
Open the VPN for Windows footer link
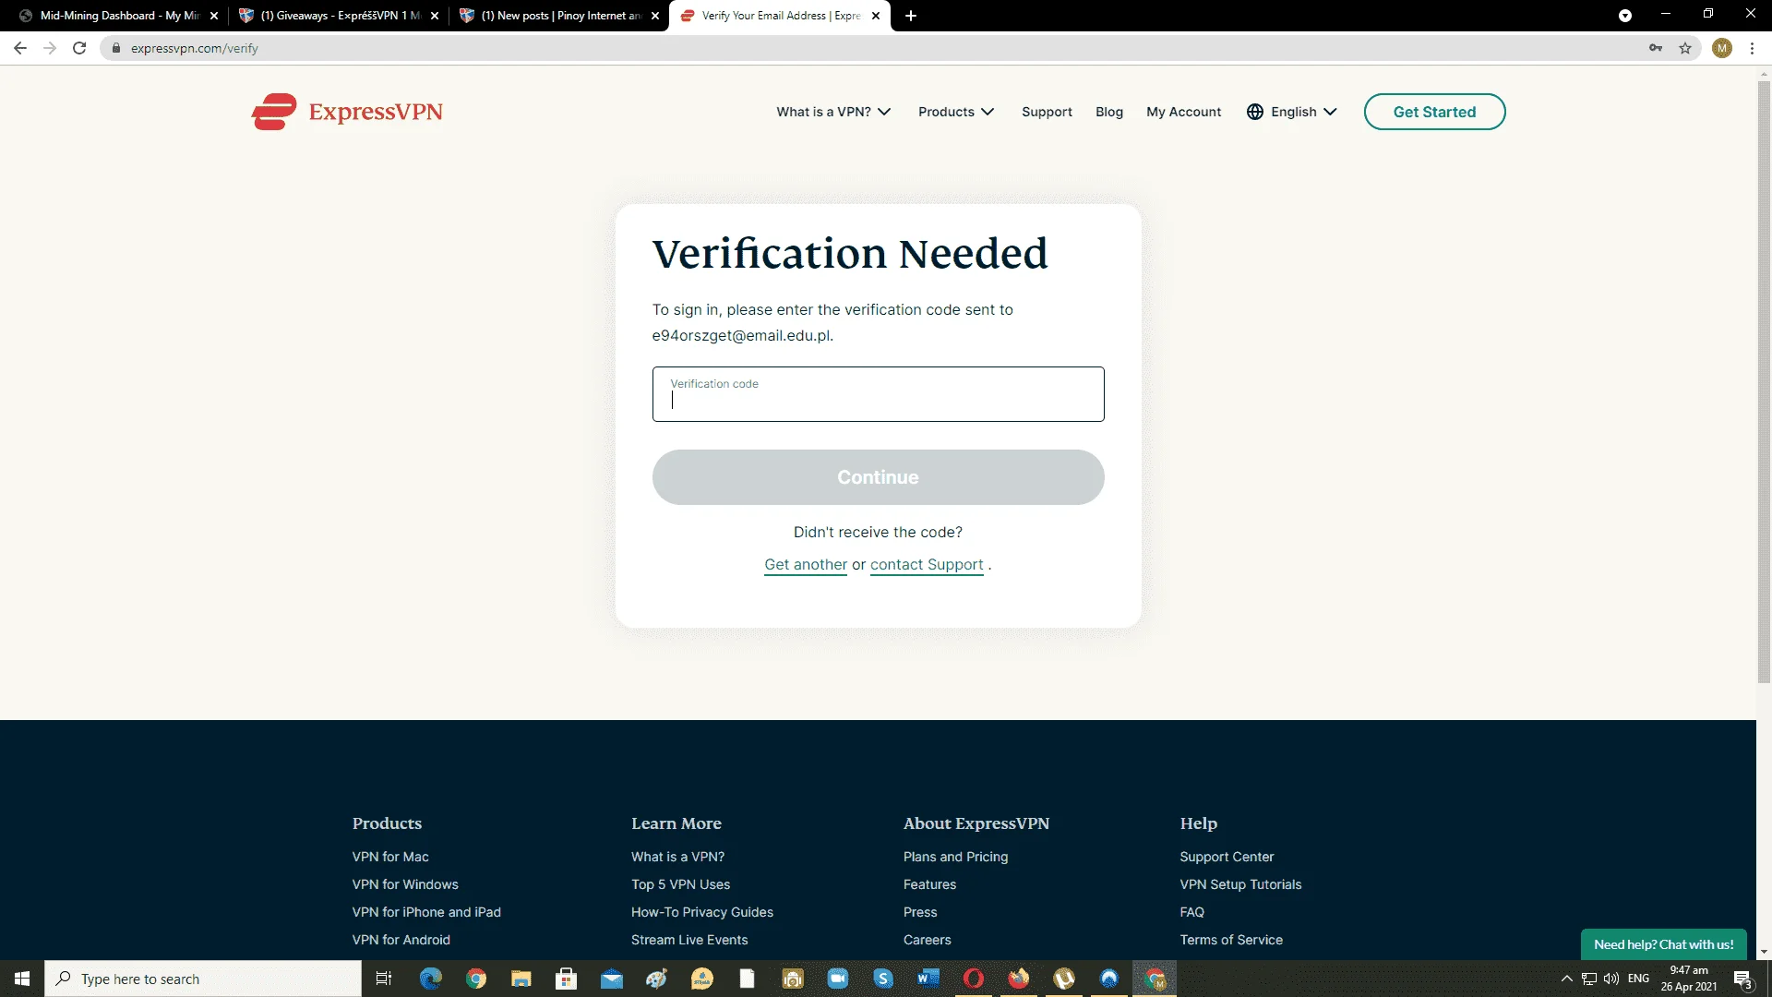tap(405, 884)
